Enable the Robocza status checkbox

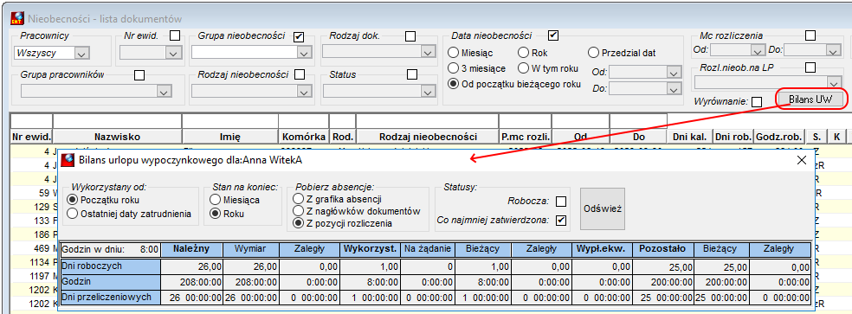561,202
